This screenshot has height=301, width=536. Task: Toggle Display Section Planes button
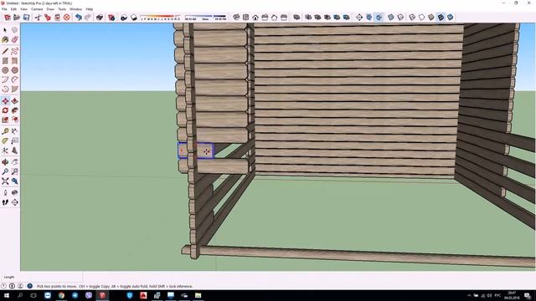368,18
